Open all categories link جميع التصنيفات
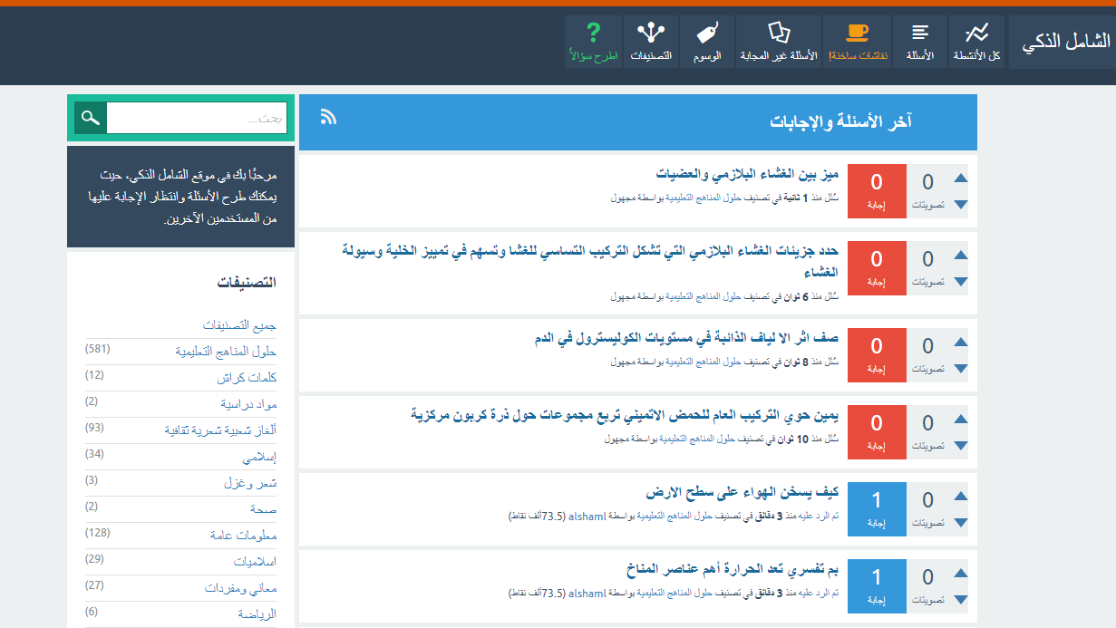The image size is (1116, 628). point(239,325)
